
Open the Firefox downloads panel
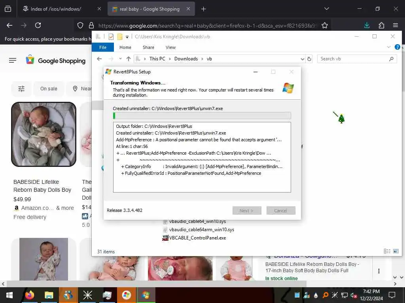click(367, 25)
